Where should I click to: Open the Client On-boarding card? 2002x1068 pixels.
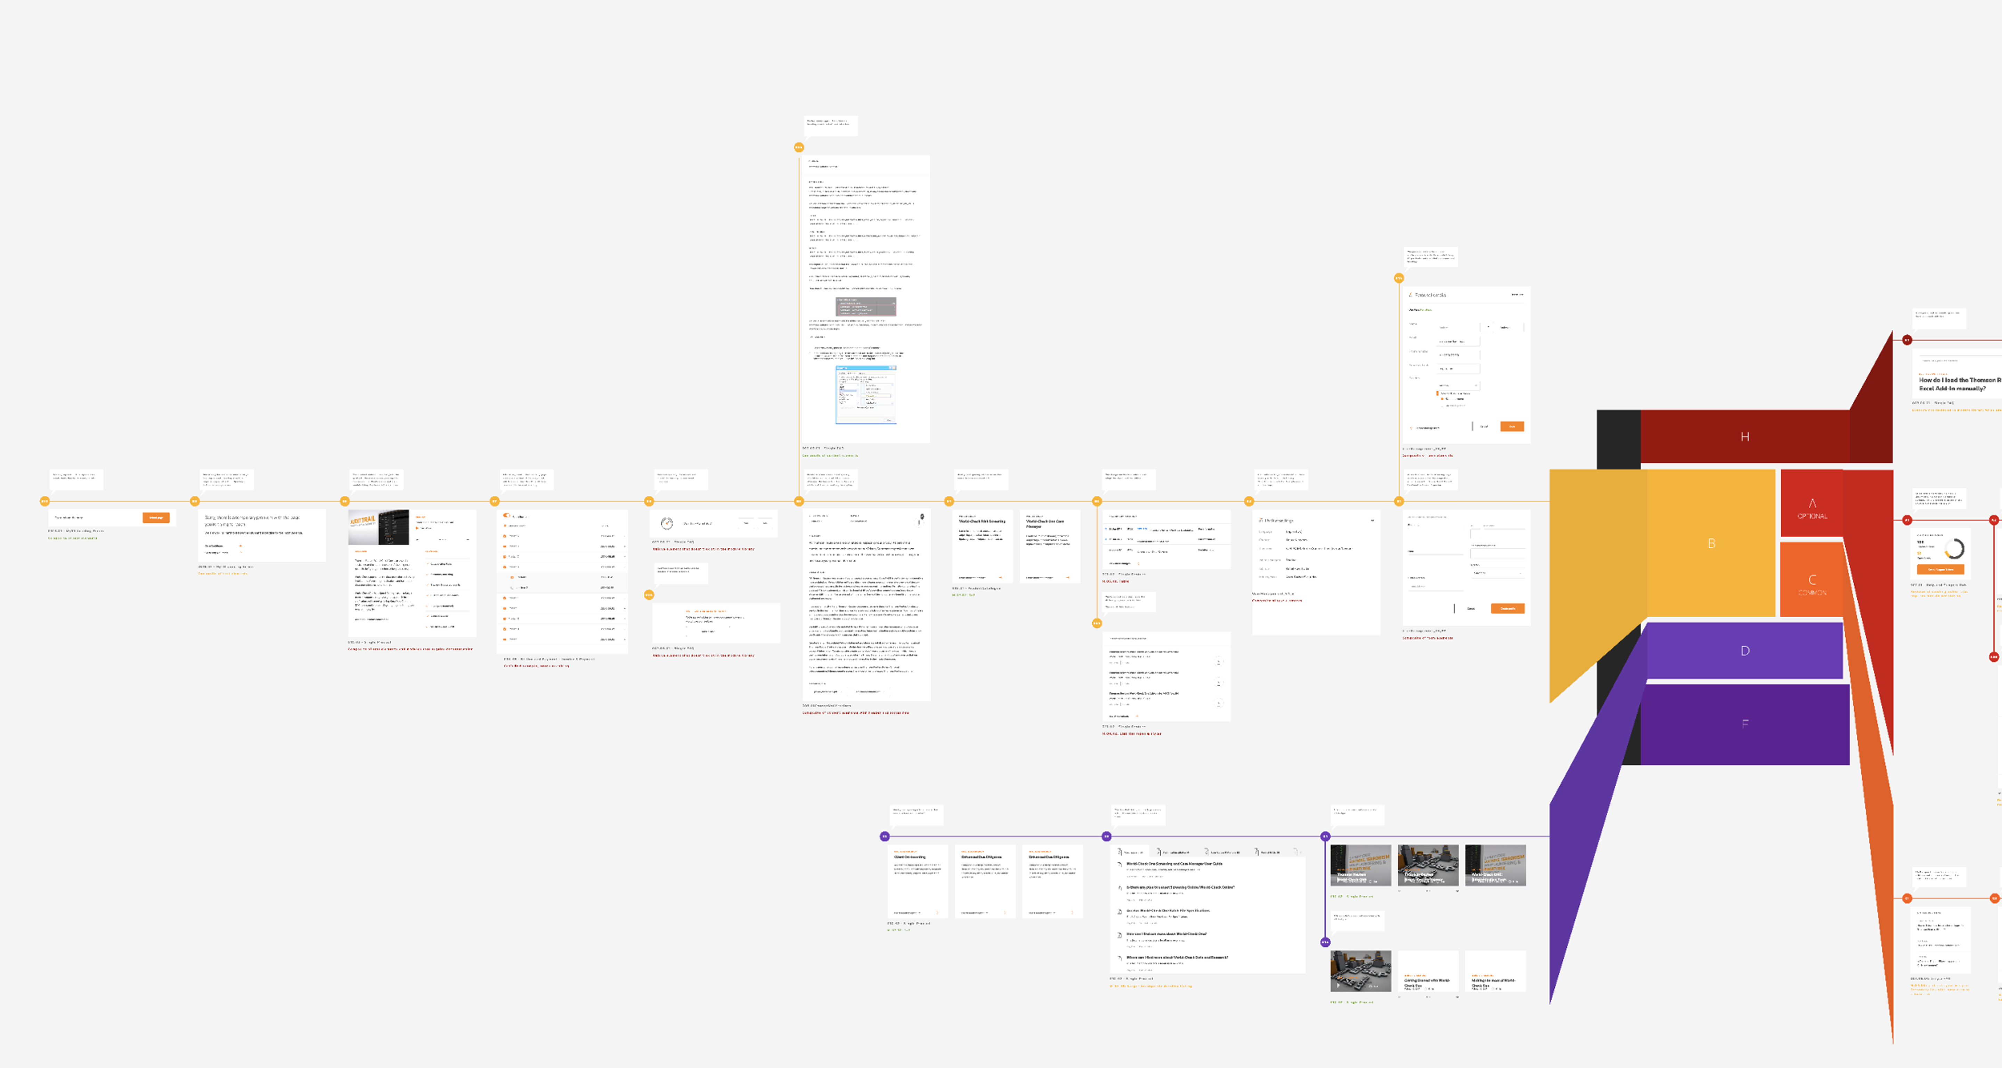918,881
